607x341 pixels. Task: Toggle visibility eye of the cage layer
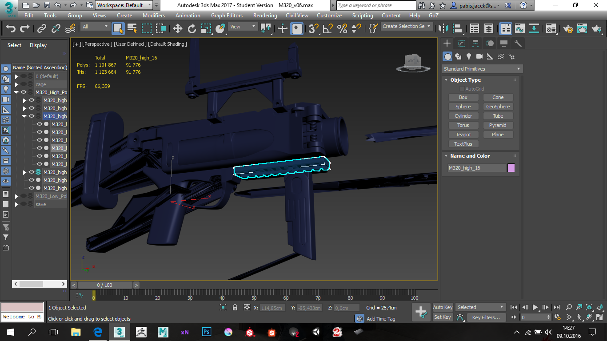[24, 84]
